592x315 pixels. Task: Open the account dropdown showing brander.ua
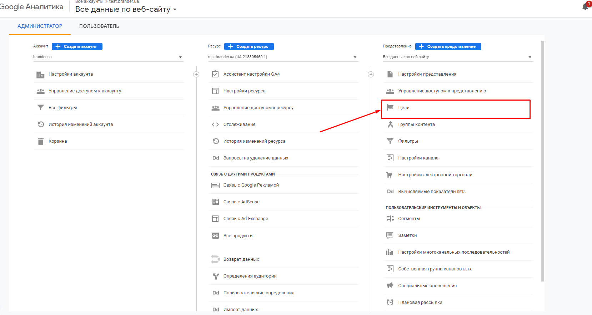[x=108, y=57]
